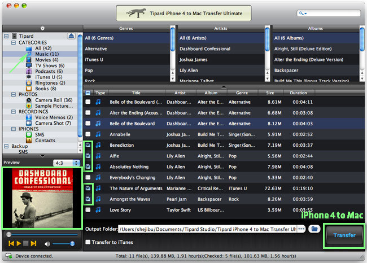
Task: Click the device connected status icon
Action: [9, 256]
